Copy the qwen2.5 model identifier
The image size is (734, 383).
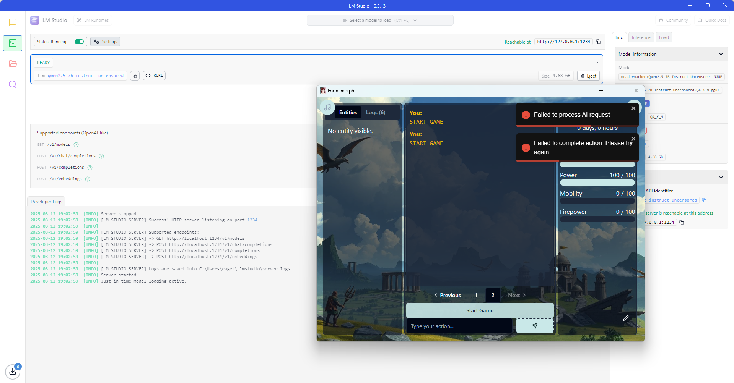point(135,76)
